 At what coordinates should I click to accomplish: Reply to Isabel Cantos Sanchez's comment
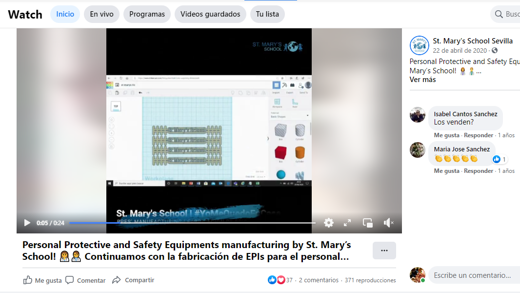(478, 135)
